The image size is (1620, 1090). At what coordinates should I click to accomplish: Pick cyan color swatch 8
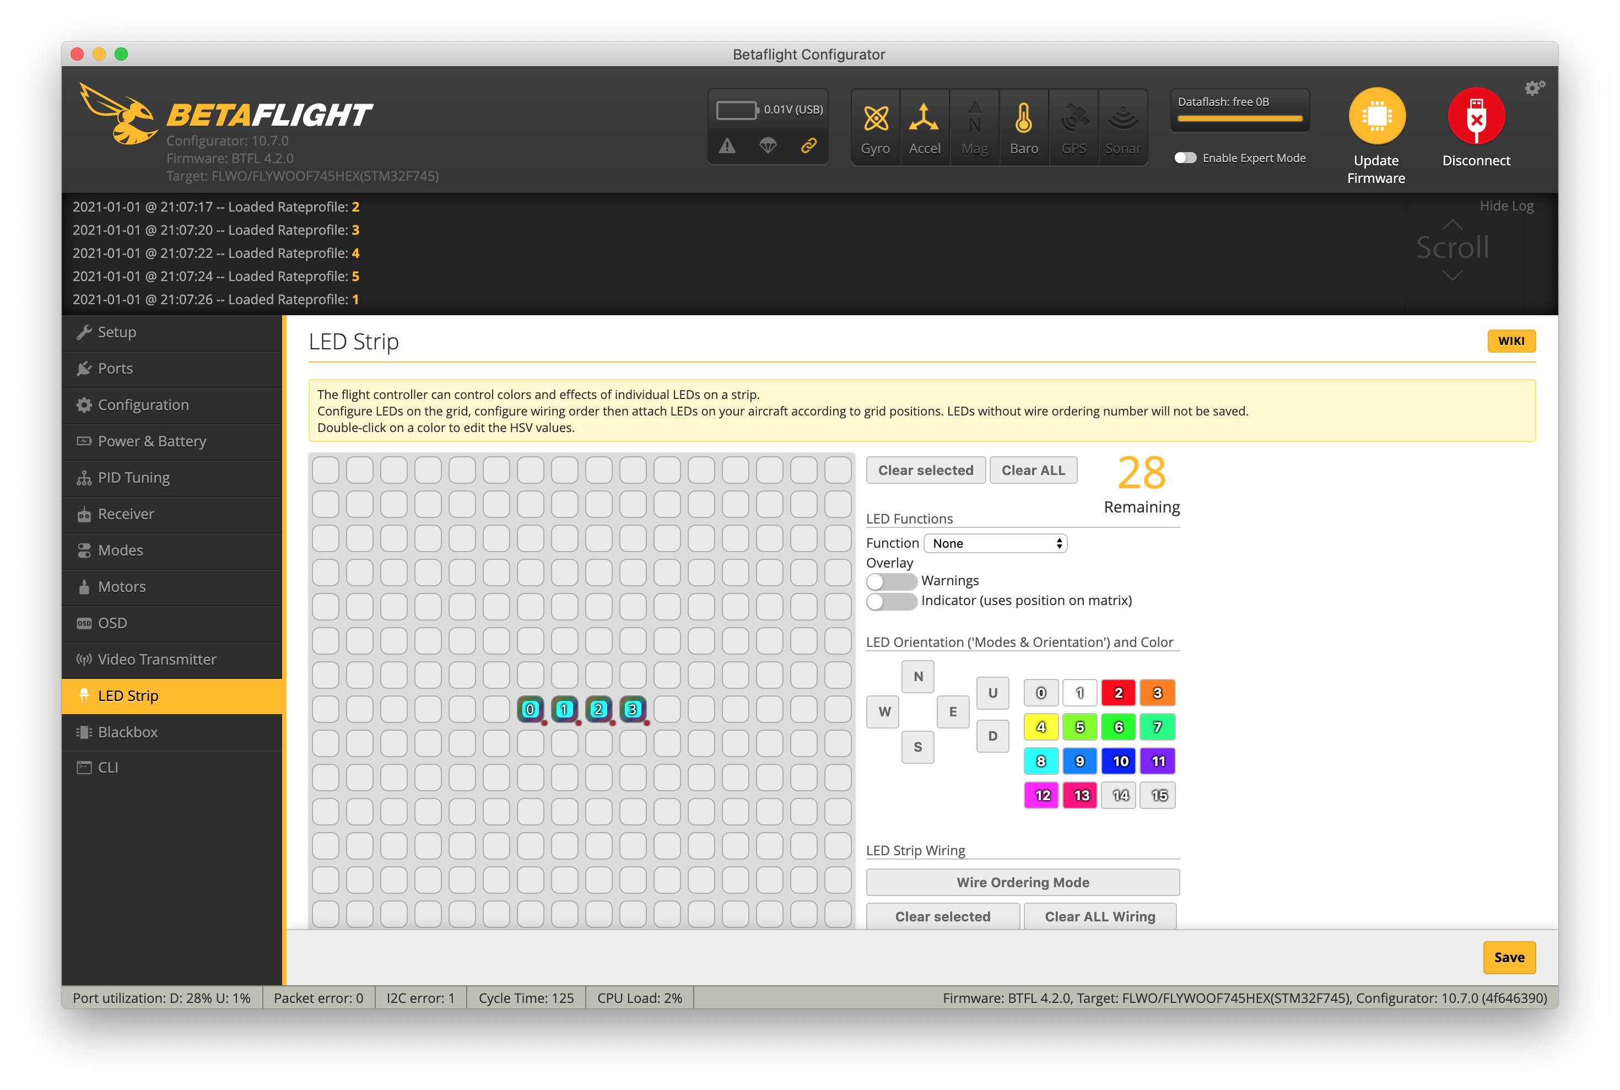(1040, 761)
